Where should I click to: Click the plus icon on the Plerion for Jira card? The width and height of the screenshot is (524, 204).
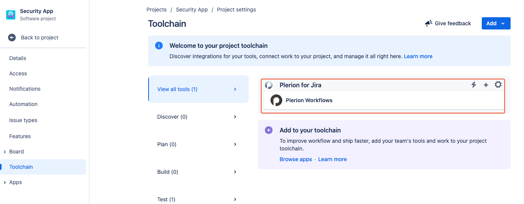point(486,85)
